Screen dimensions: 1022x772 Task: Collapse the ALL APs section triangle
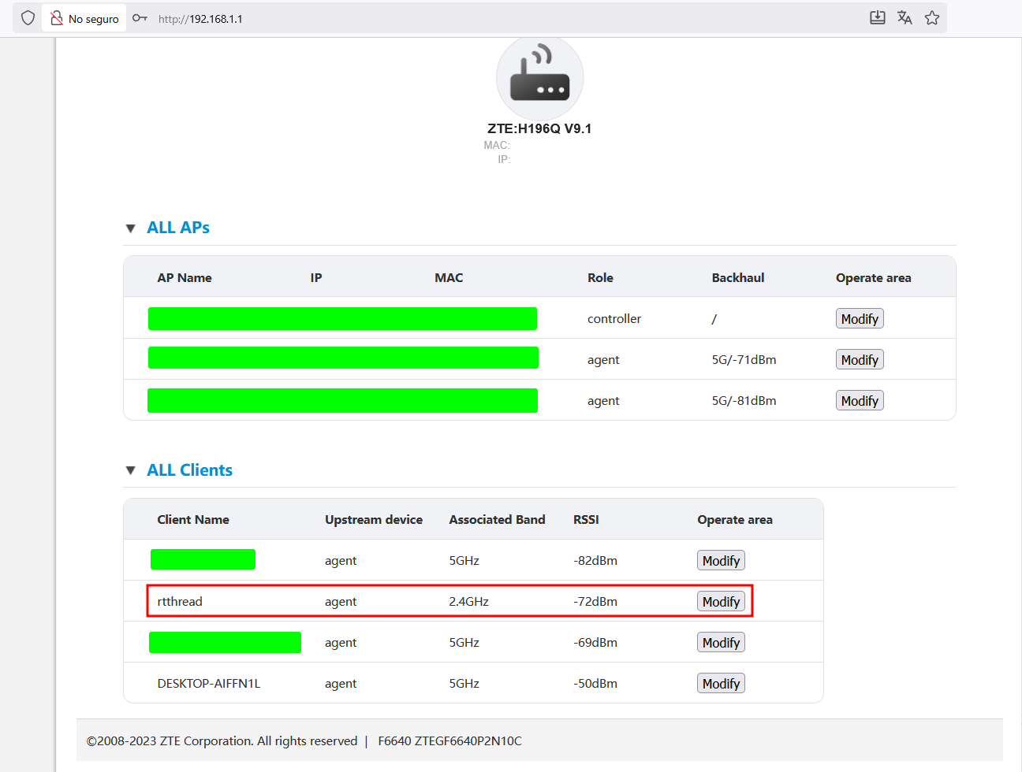[131, 228]
